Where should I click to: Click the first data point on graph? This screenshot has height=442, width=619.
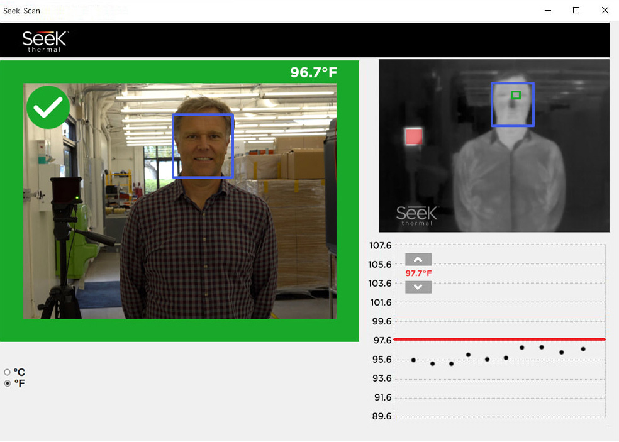pos(413,360)
